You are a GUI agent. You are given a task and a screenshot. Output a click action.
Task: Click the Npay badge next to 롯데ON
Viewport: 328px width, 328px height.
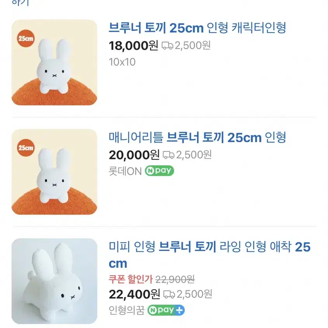coord(160,171)
